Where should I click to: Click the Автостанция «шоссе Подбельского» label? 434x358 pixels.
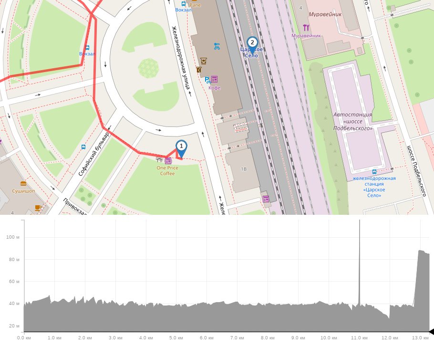tap(353, 121)
